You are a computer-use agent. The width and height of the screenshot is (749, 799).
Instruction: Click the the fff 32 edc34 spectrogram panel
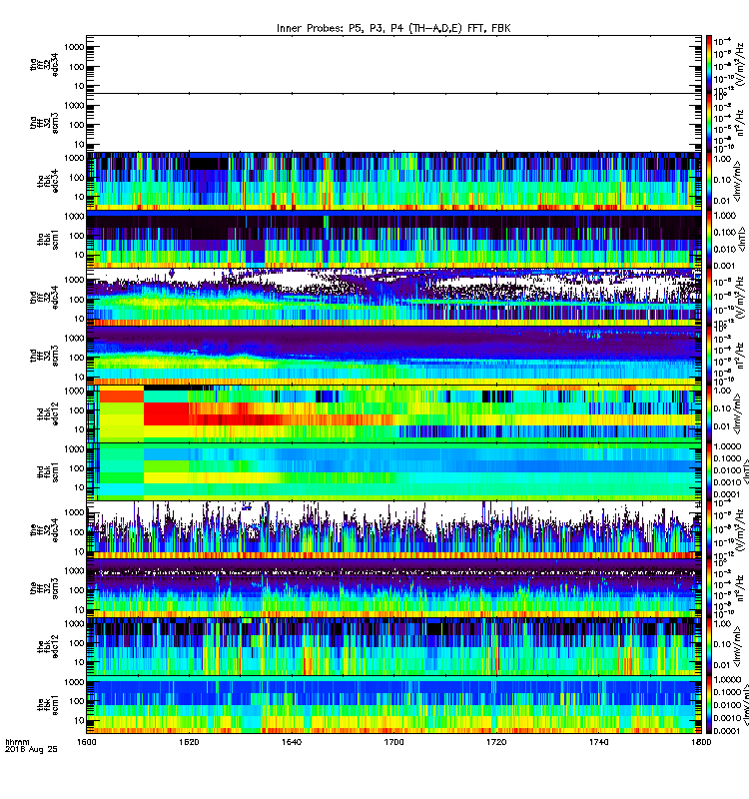click(393, 530)
